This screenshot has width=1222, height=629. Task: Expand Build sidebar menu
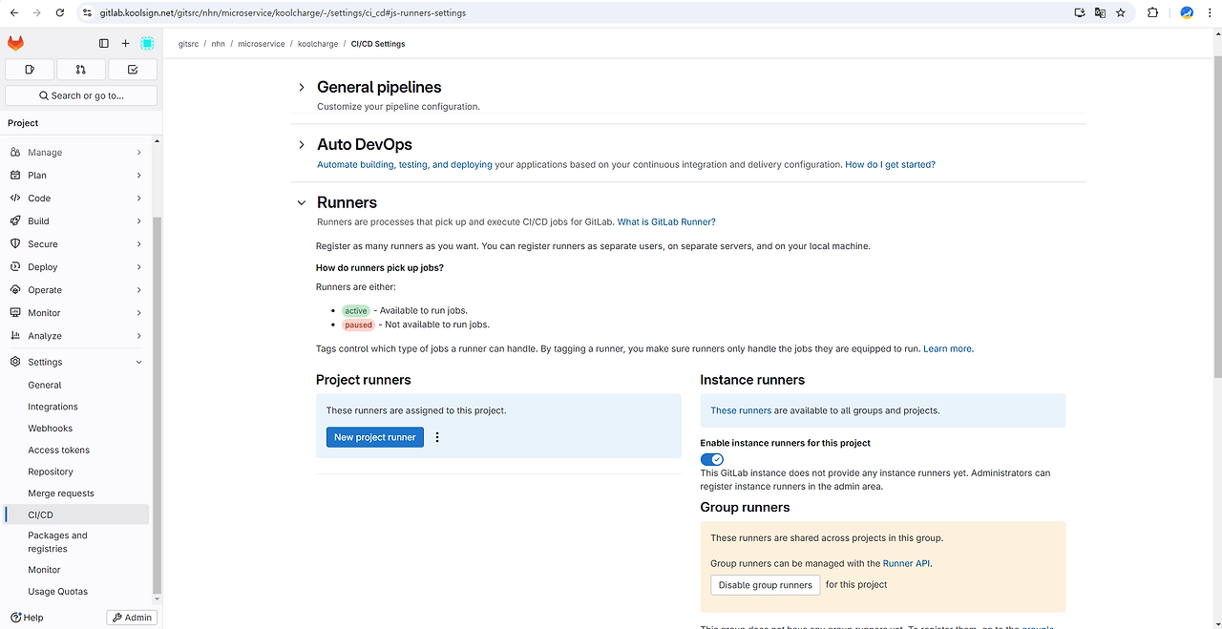click(76, 221)
